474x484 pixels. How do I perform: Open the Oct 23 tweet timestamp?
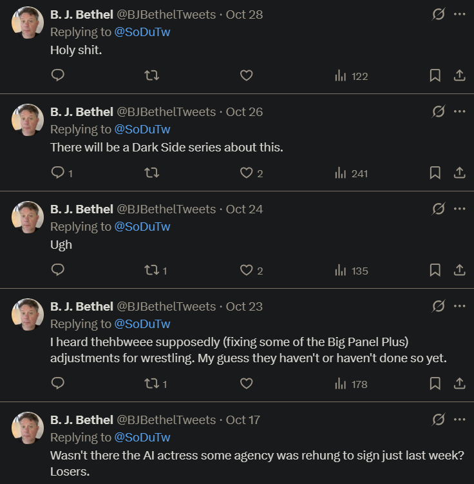(244, 306)
